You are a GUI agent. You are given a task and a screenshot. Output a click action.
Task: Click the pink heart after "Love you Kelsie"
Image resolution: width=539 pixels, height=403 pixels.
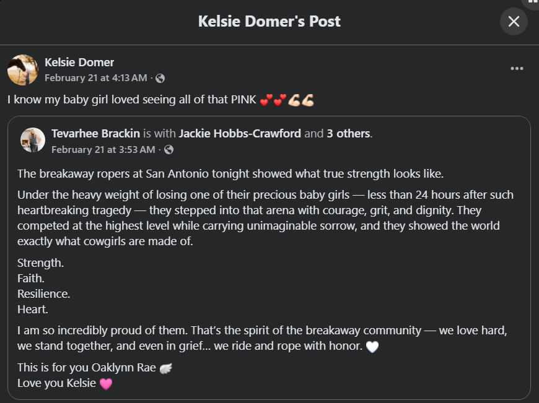106,384
